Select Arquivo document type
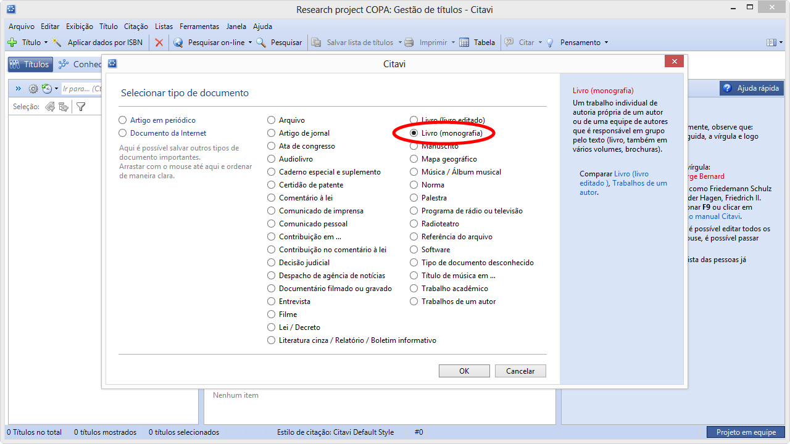 272,120
